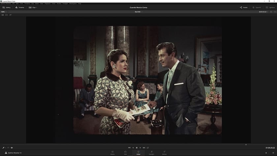Screen dimensions: 277x156
Task: Open the Help menu
Action: [79, 4]
